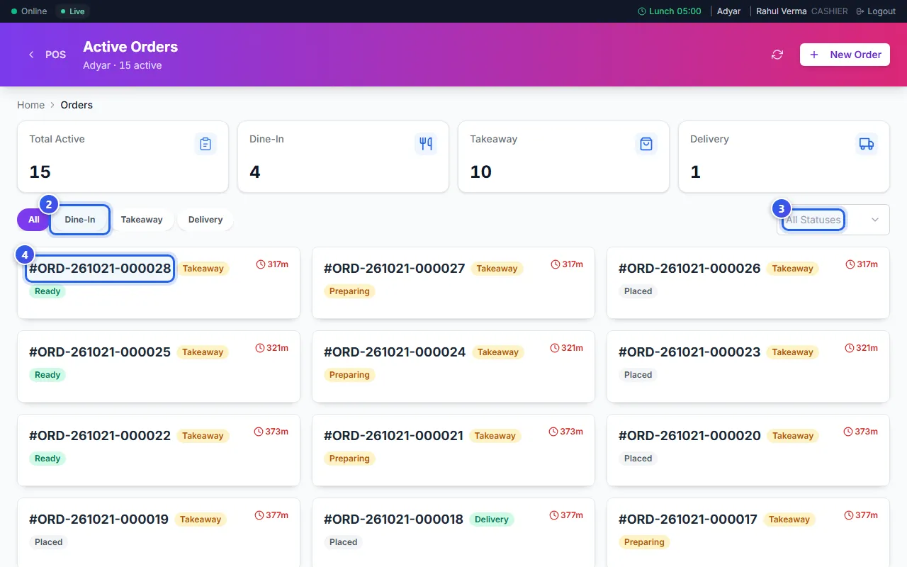Filter orders by Delivery tab

205,220
